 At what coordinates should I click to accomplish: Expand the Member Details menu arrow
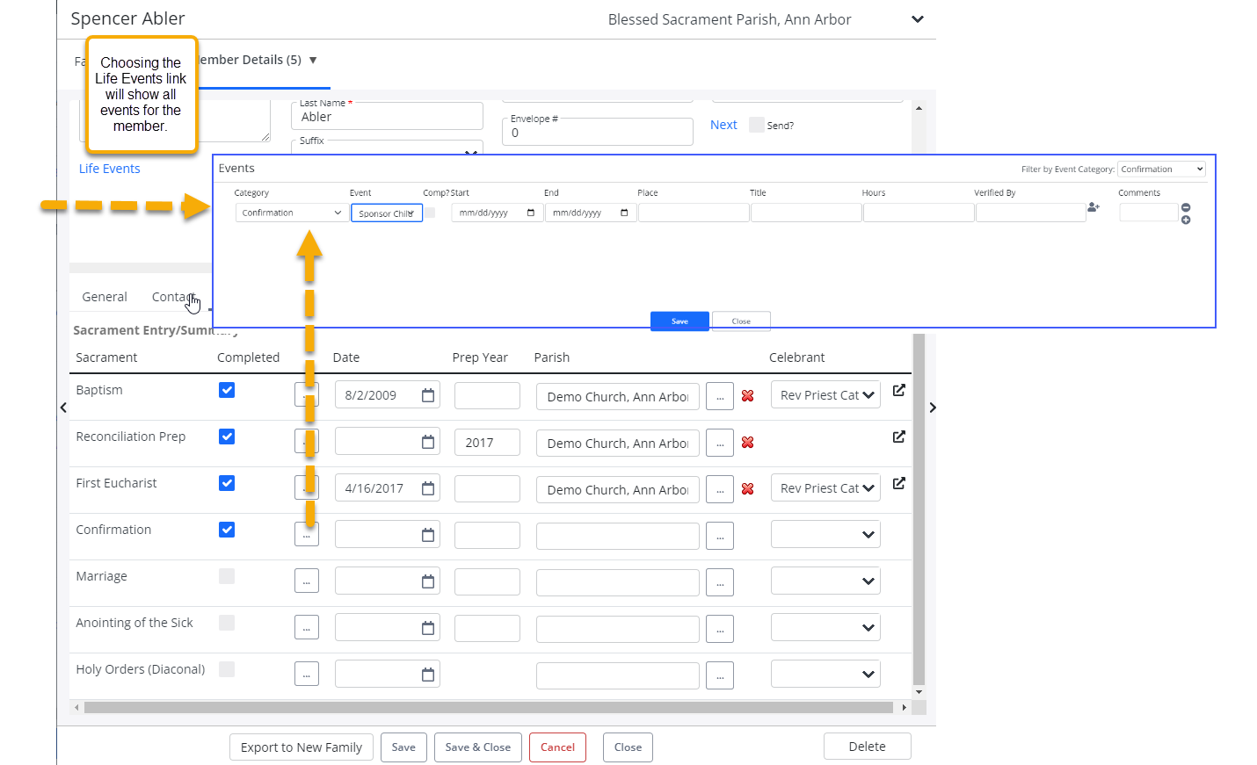313,60
